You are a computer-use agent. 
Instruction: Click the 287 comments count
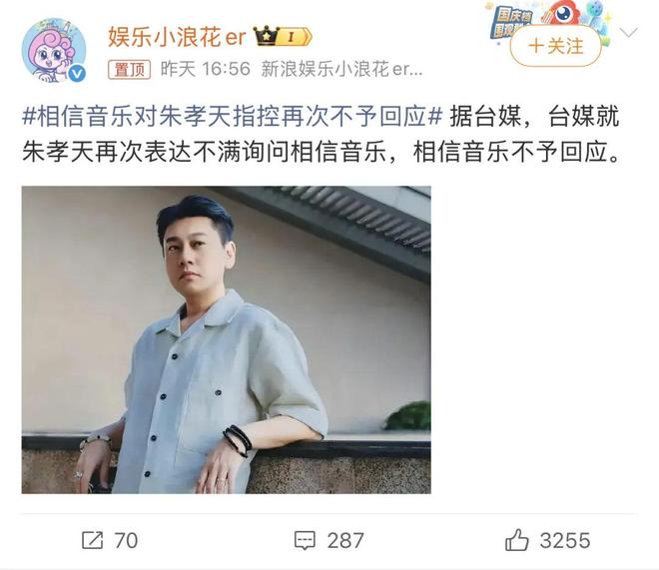(x=345, y=541)
